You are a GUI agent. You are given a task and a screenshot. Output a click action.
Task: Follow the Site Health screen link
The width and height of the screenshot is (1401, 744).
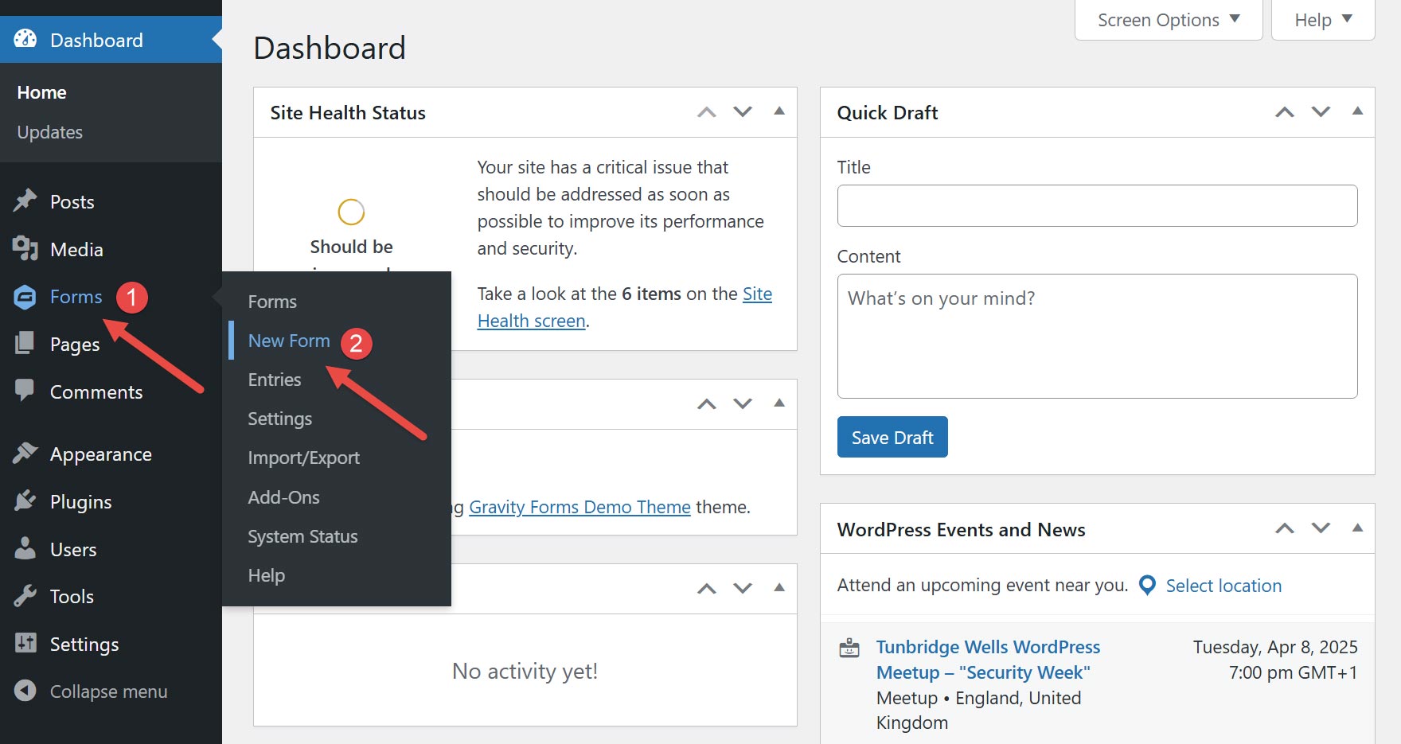click(x=625, y=307)
